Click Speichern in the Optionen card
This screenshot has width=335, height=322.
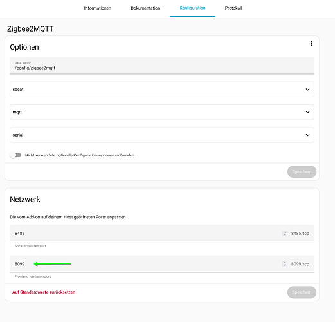[x=302, y=171]
